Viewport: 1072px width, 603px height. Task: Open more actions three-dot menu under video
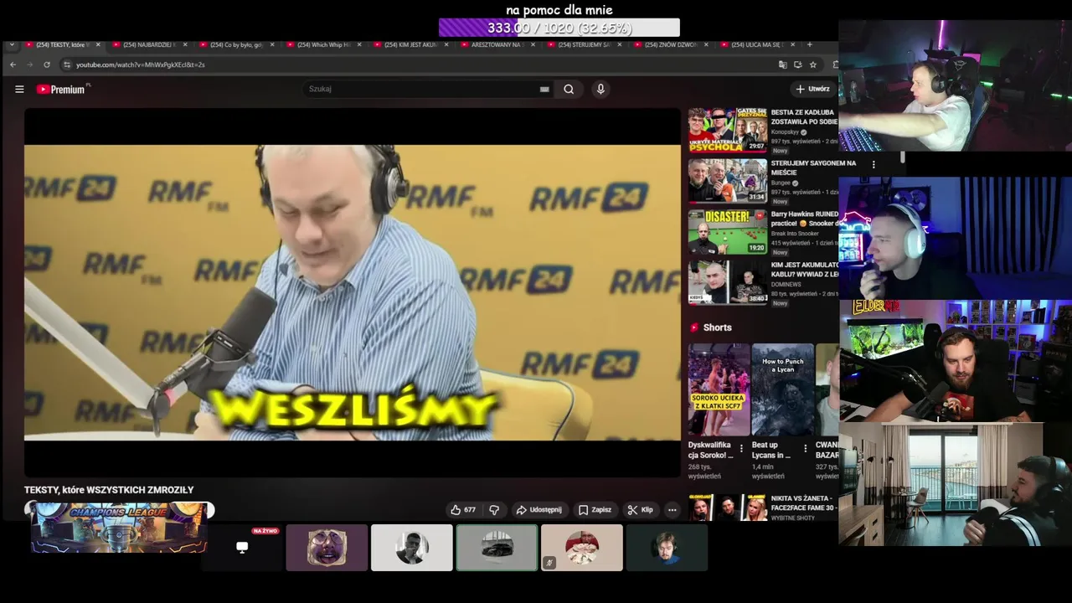coord(672,509)
